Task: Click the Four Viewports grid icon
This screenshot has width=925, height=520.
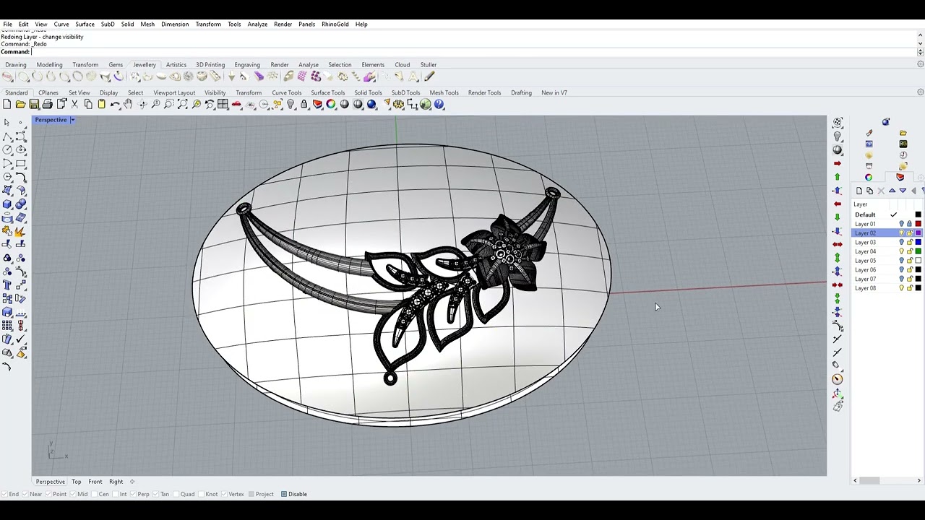Action: pyautogui.click(x=223, y=104)
